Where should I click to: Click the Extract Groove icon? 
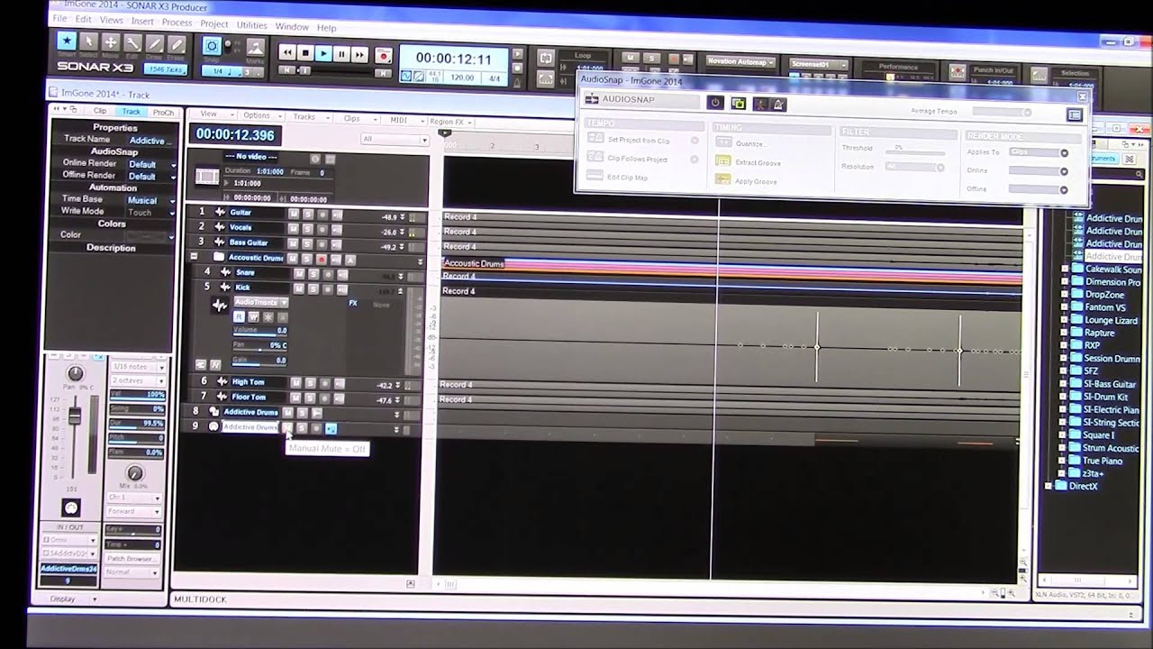click(722, 161)
